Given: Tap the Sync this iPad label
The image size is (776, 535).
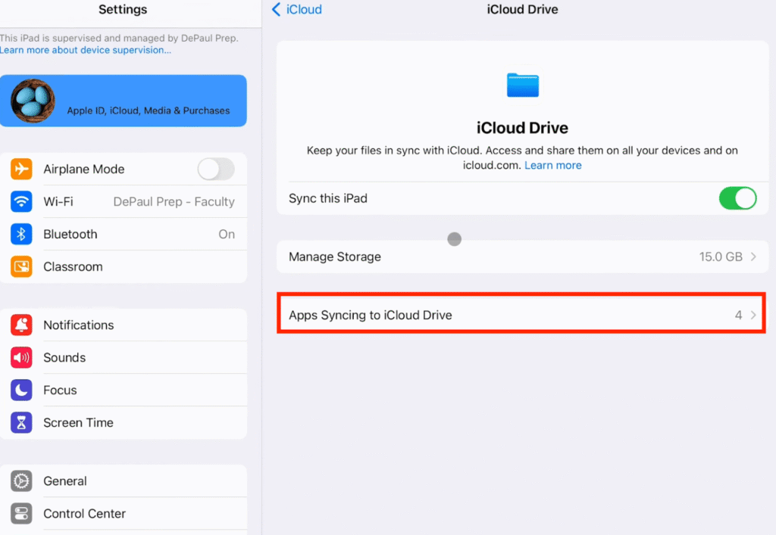Looking at the screenshot, I should 327,198.
